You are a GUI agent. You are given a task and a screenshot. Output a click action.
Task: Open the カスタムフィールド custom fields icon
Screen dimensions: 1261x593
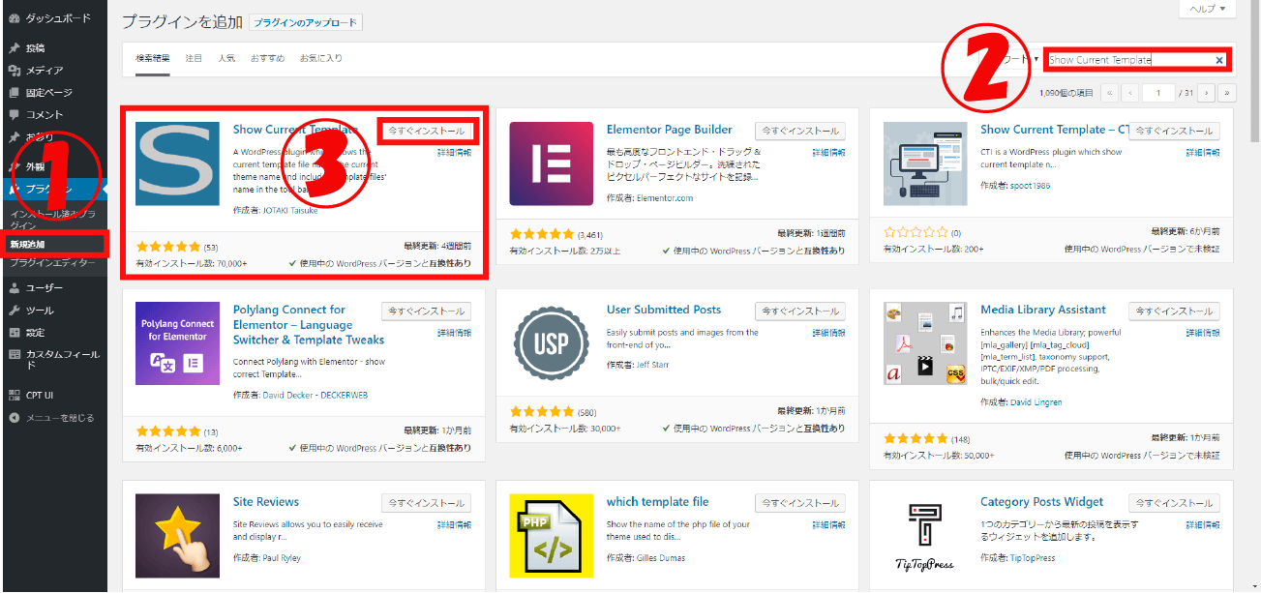coord(14,355)
